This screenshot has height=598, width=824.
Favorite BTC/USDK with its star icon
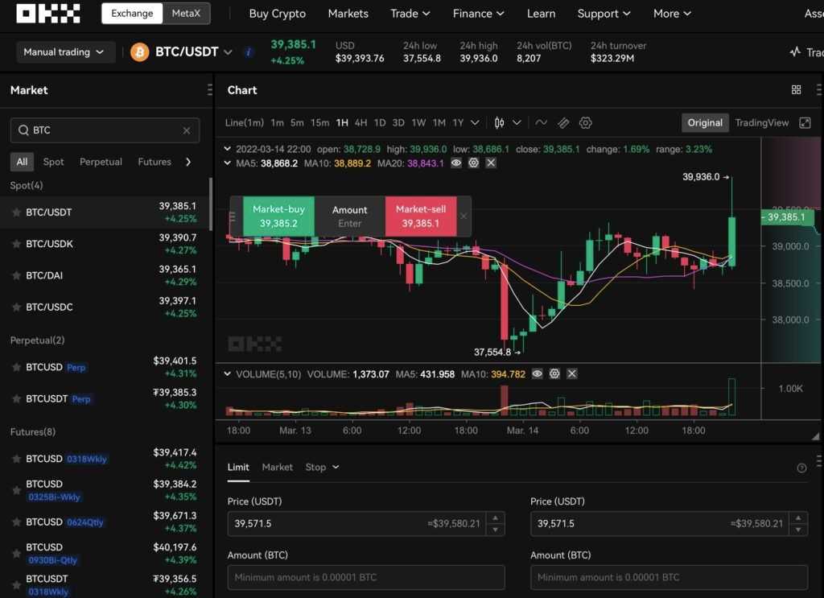click(x=16, y=244)
